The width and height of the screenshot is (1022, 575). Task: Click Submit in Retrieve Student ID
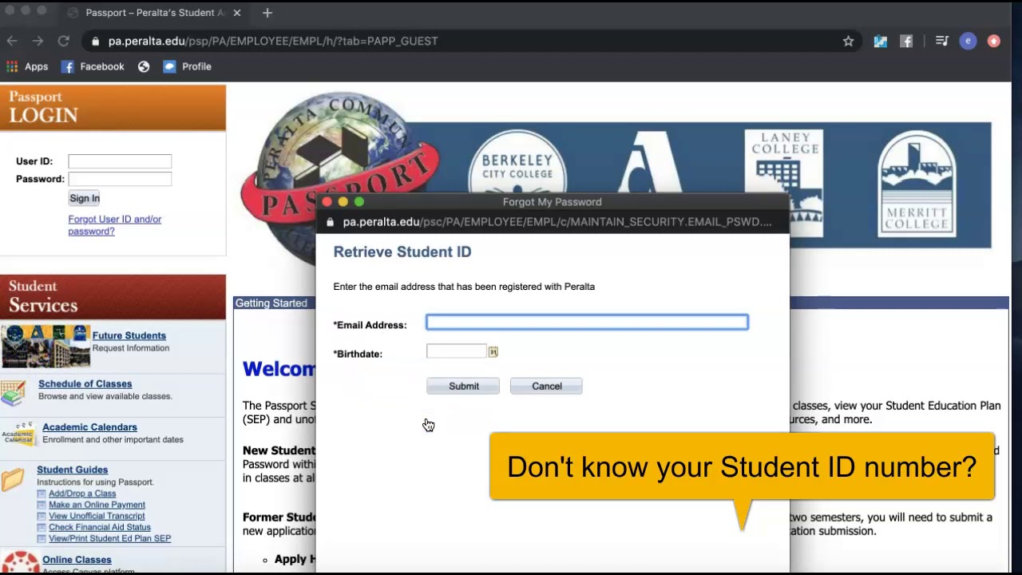click(463, 387)
